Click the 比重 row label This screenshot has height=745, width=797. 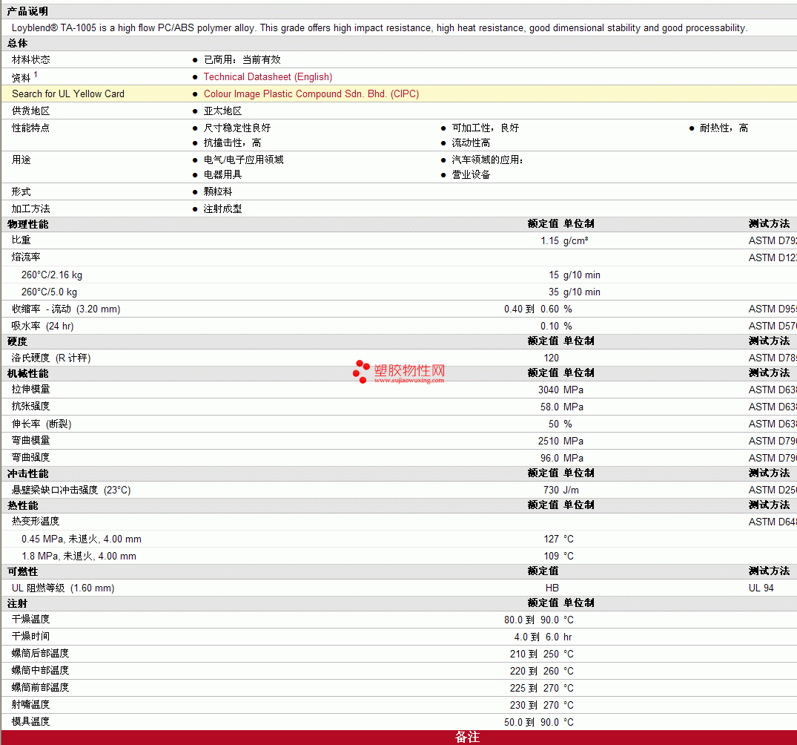(22, 240)
